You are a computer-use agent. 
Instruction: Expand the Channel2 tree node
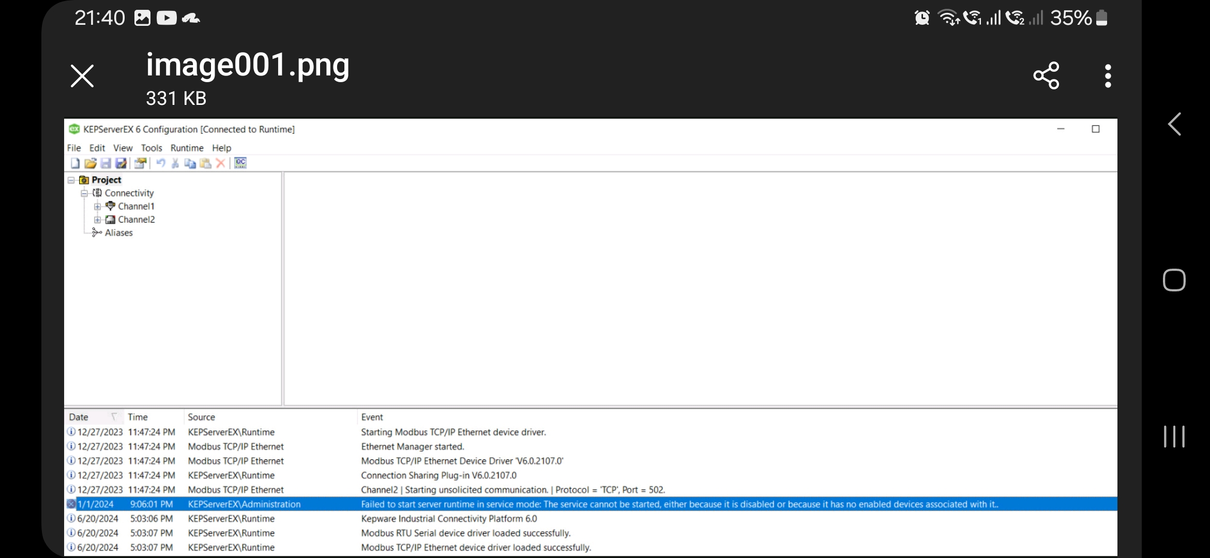(x=98, y=220)
